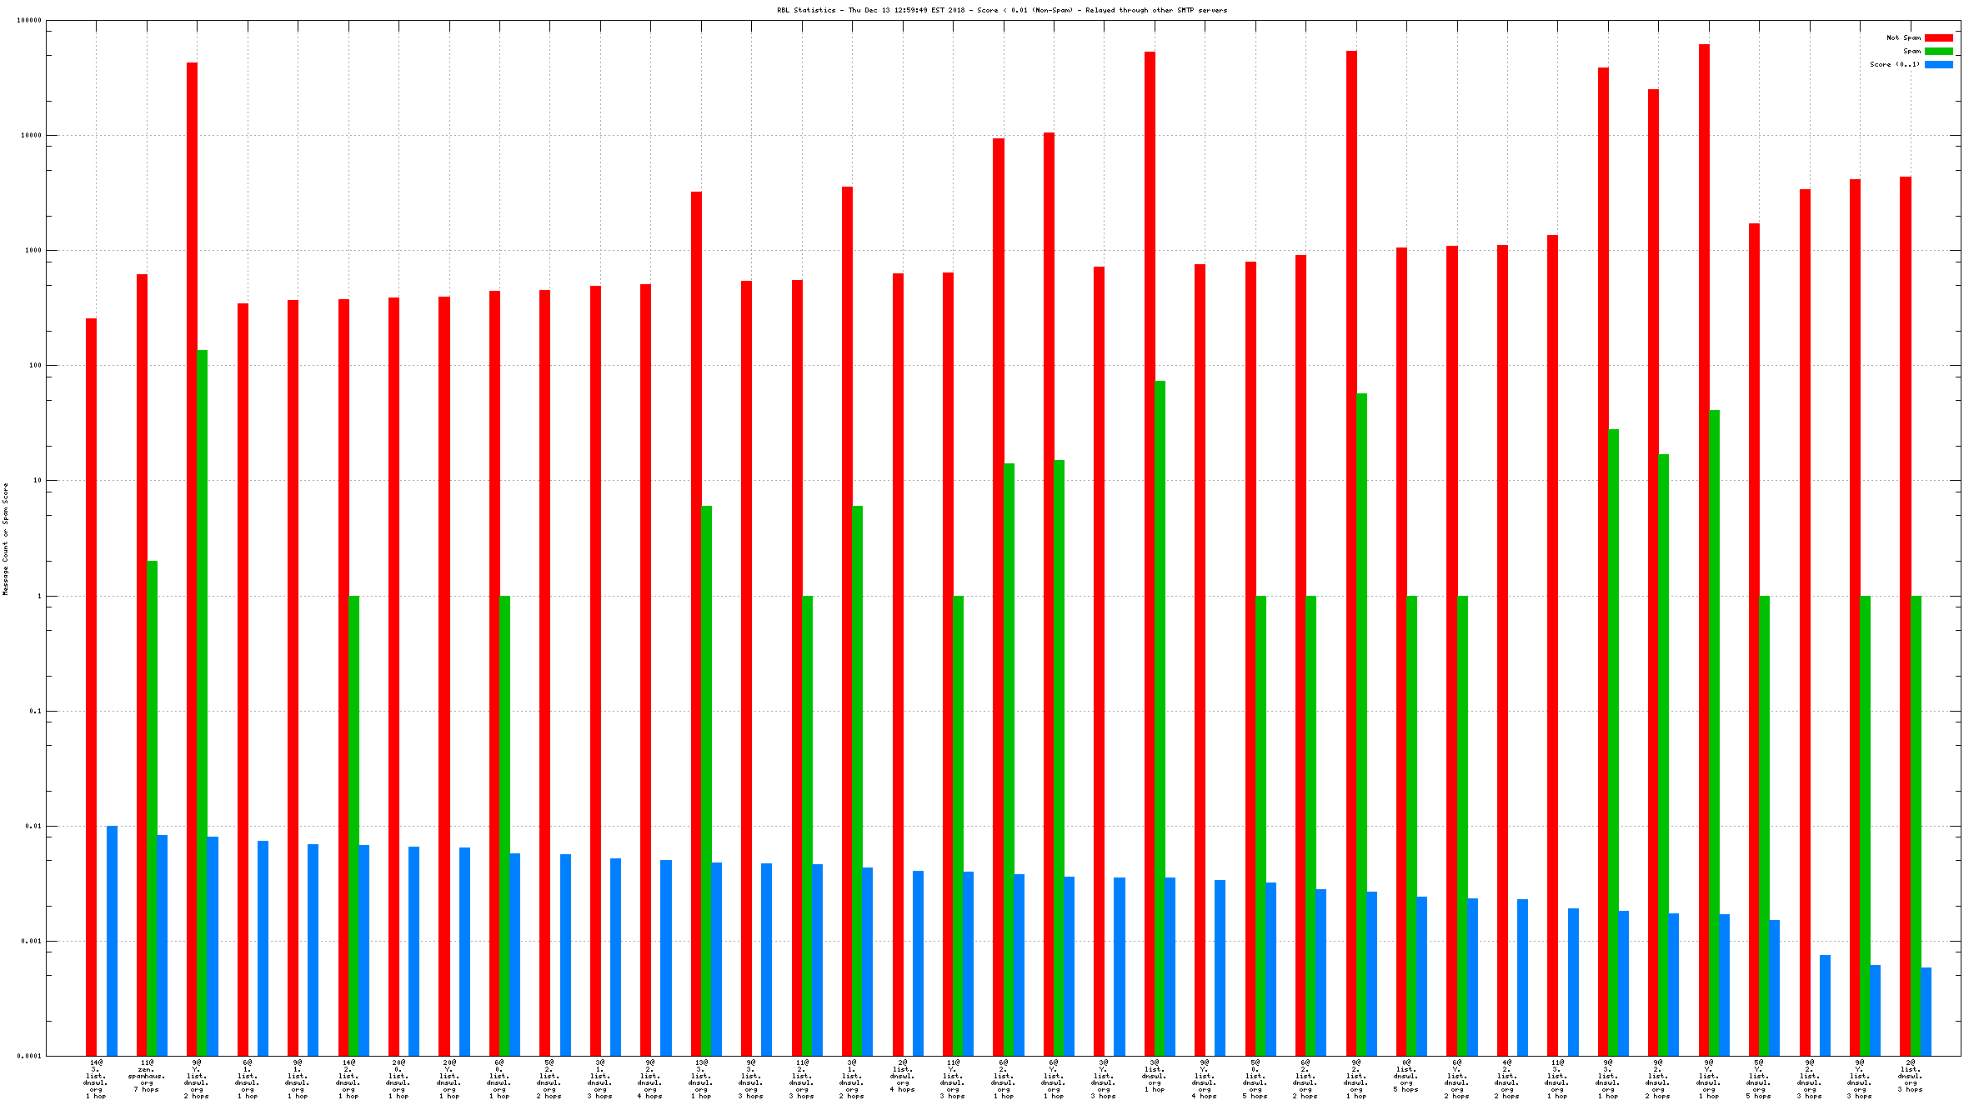Viewport: 1974px width, 1110px height.
Task: Click the blue score bar for zen.spamhaus.org
Action: [163, 945]
